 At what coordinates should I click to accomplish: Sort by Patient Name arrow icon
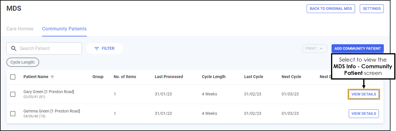point(52,77)
